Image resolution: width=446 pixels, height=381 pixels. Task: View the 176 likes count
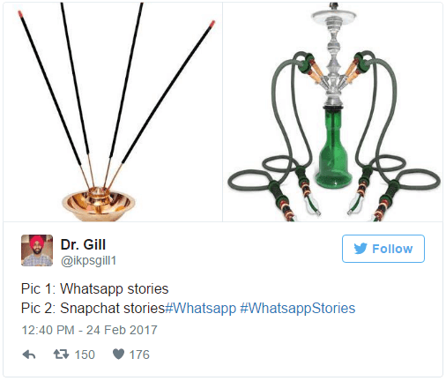coord(139,355)
